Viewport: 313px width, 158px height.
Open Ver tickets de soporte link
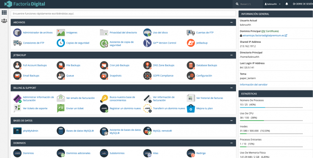point(35,108)
